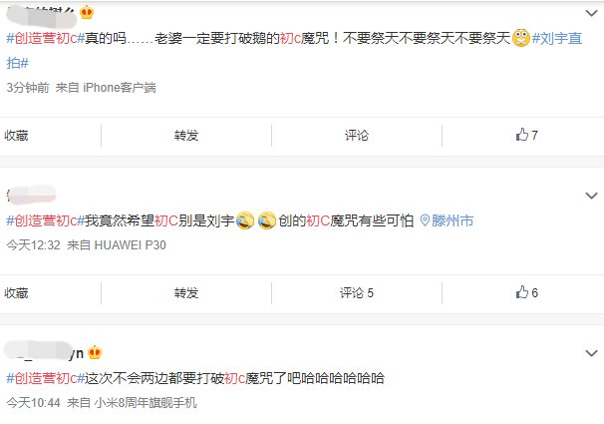Viewport: 604px width, 424px height.
Task: Click 转发 under the second post
Action: click(x=186, y=293)
